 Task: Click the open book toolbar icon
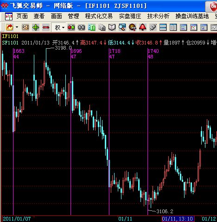tap(112, 27)
